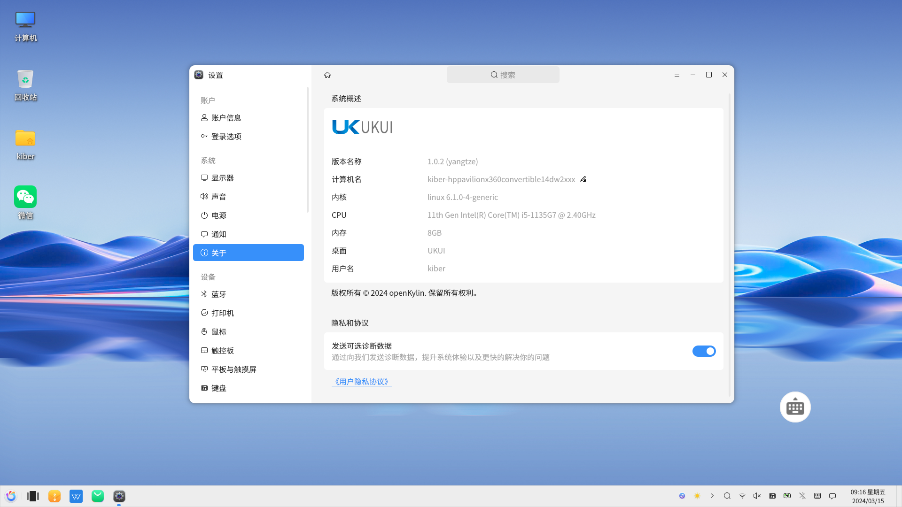
Task: Open the kiber home folder icon
Action: (25, 145)
